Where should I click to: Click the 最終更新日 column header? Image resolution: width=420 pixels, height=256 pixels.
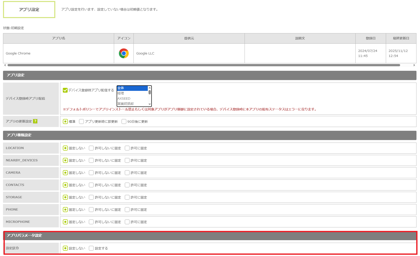[401, 38]
